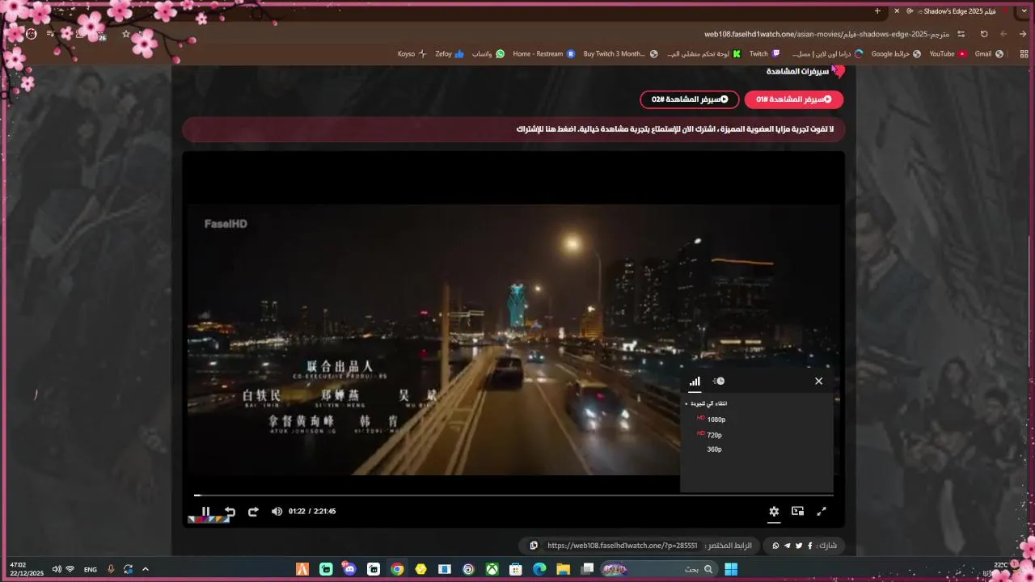The image size is (1035, 582).
Task: Reload the page
Action: [x=984, y=34]
